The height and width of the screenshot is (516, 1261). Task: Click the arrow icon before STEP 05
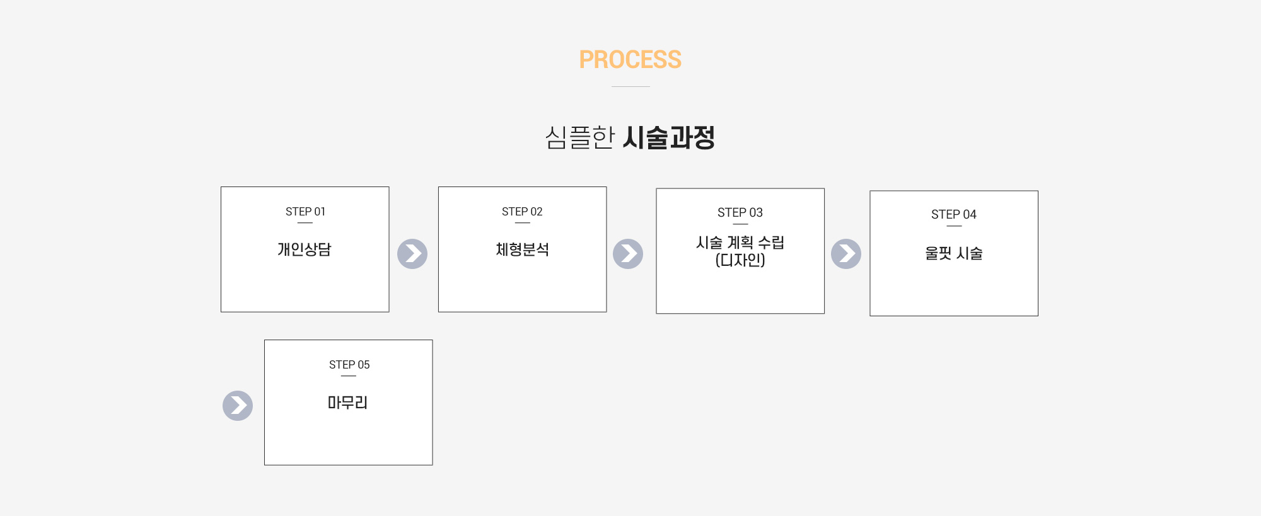coord(238,406)
